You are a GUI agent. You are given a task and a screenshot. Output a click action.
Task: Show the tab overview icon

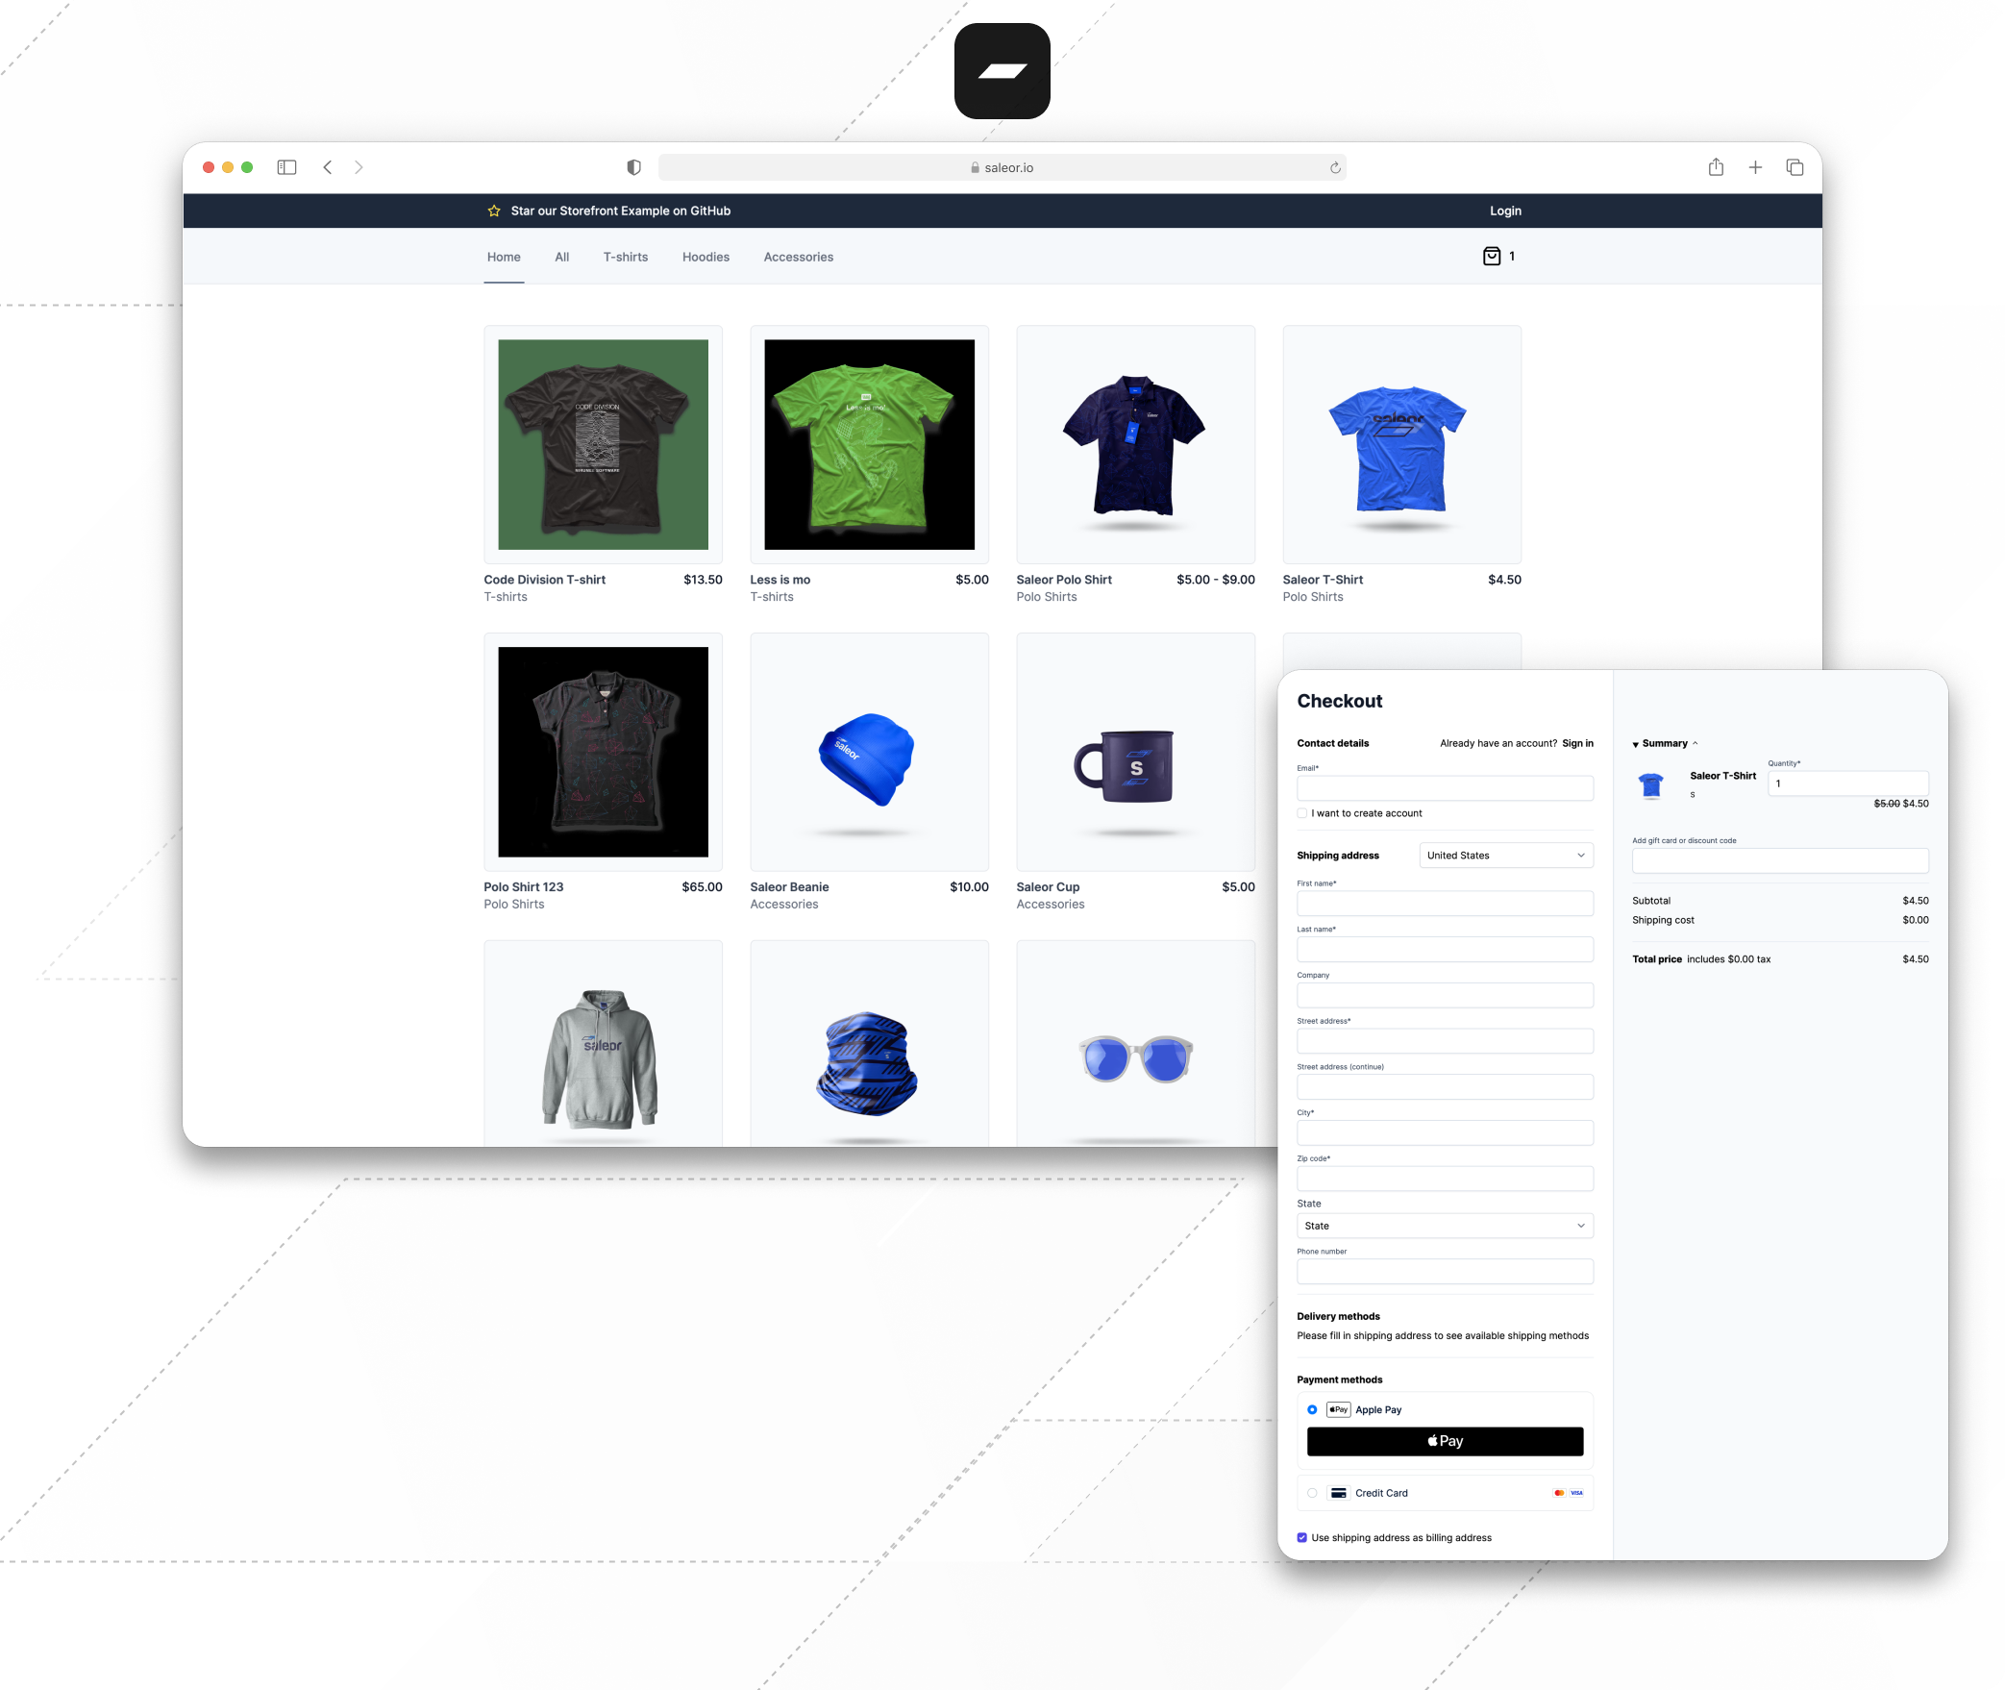(x=1795, y=167)
